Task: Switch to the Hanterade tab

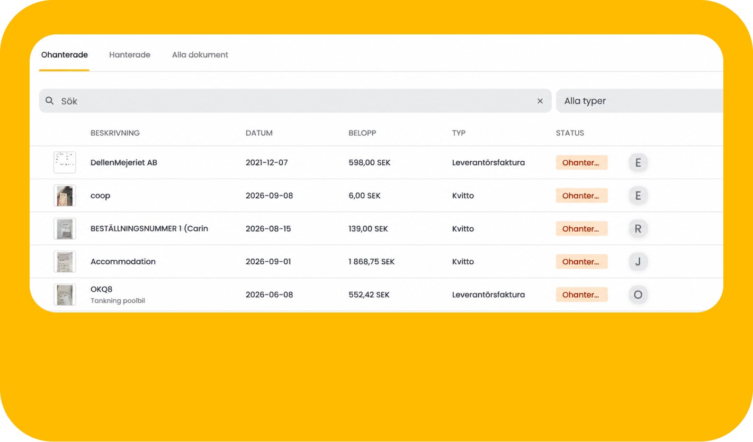Action: [x=130, y=54]
